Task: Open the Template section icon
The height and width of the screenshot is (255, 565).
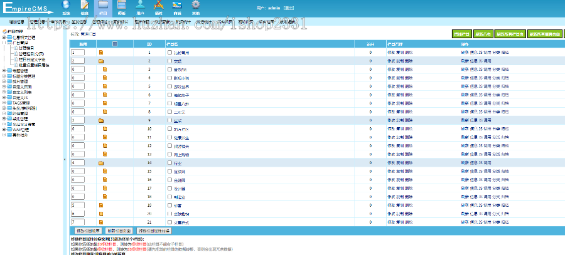Action: pos(122,5)
